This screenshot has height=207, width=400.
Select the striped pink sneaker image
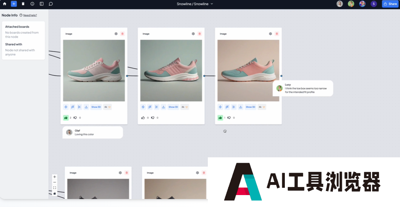tap(171, 71)
